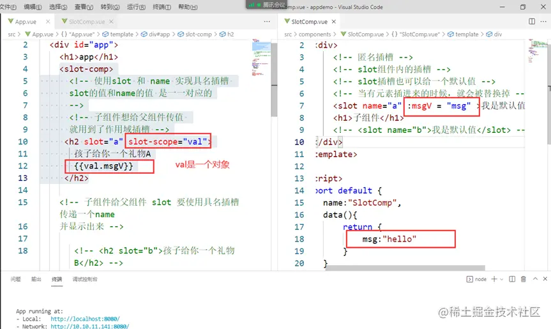The width and height of the screenshot is (551, 329).
Task: Click the <h1>app</h1> code line
Action: (89, 57)
